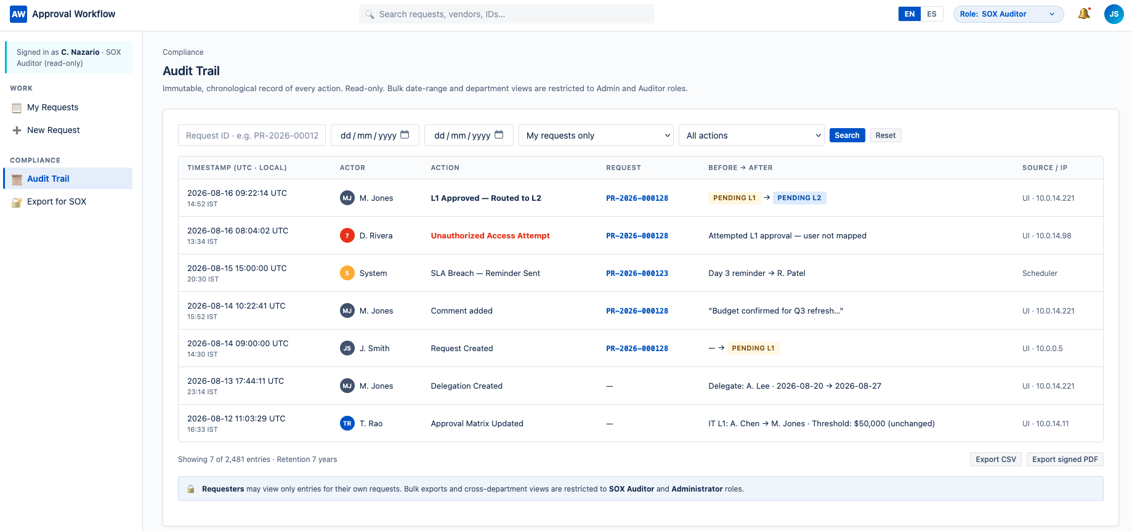Click the Request ID input field
1132x531 pixels.
[x=252, y=136]
